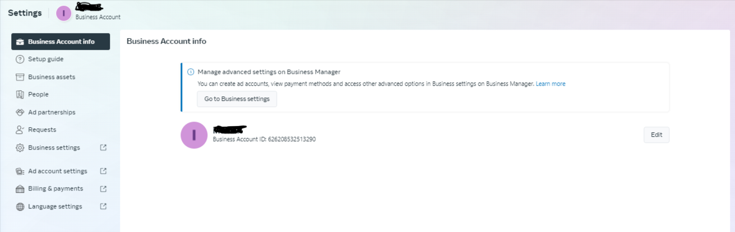This screenshot has width=735, height=232.
Task: Click the purple account avatar in the header
Action: coord(64,13)
